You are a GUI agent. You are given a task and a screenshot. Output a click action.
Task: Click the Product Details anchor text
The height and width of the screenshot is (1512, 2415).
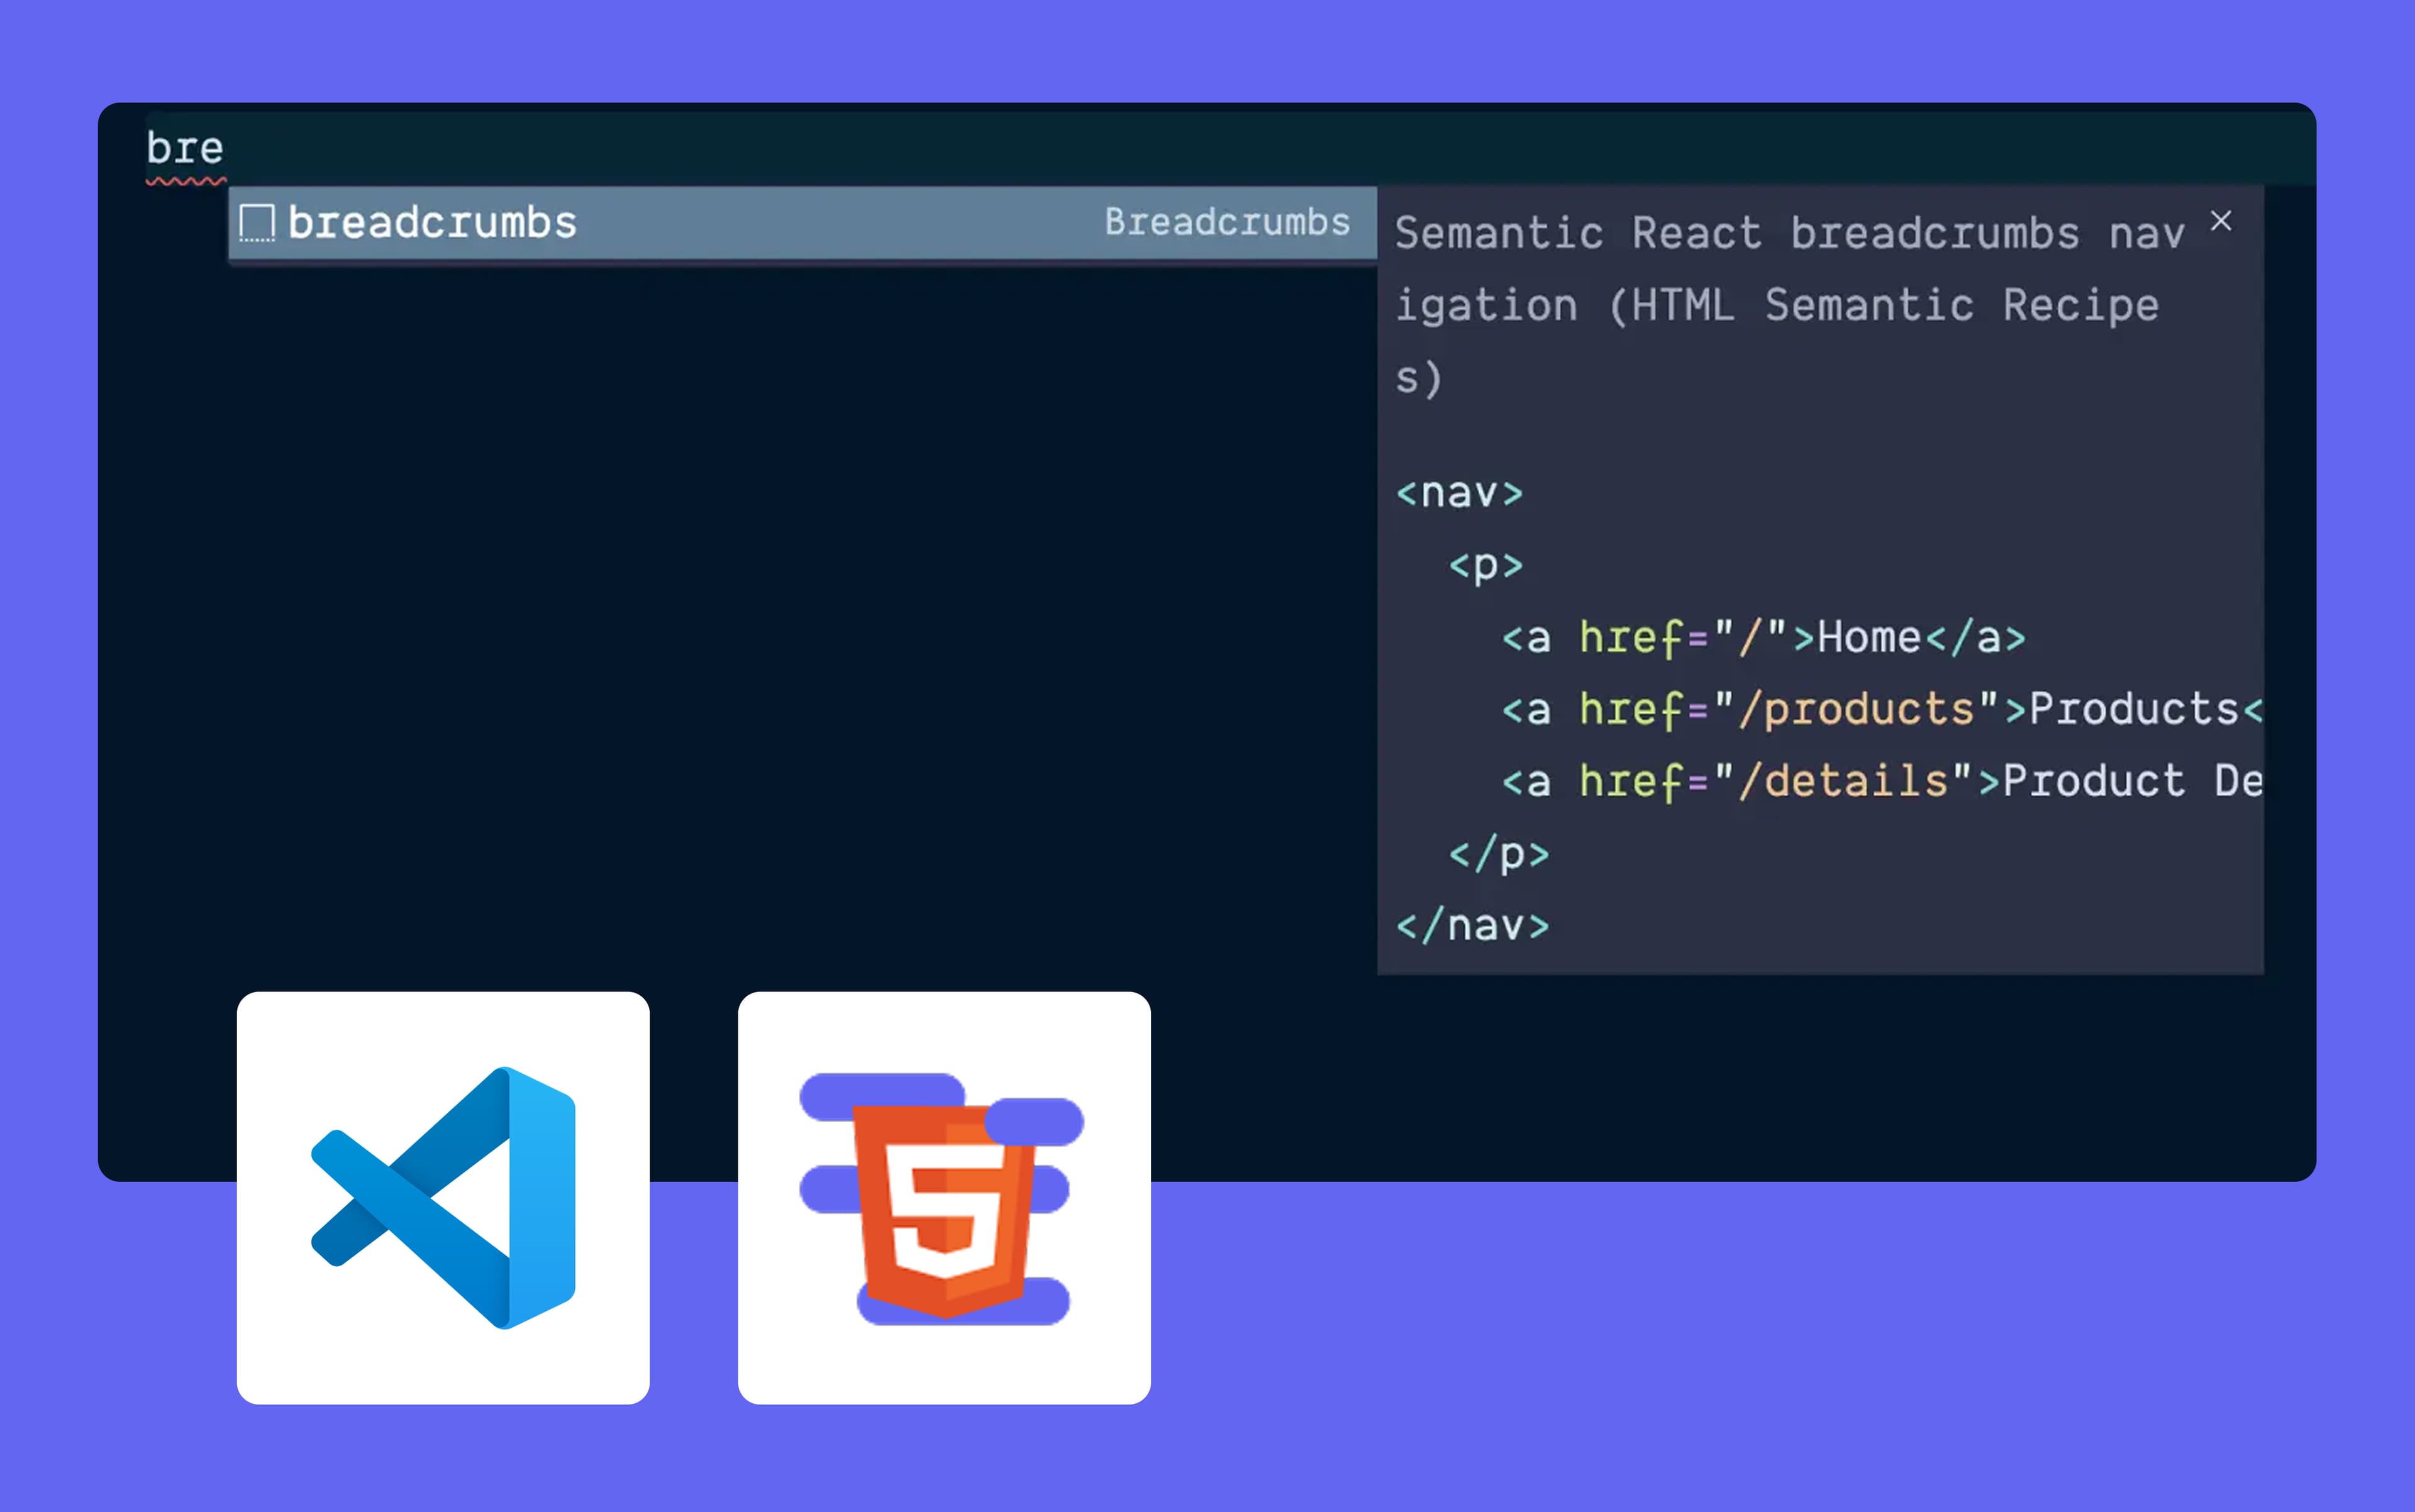click(2121, 781)
